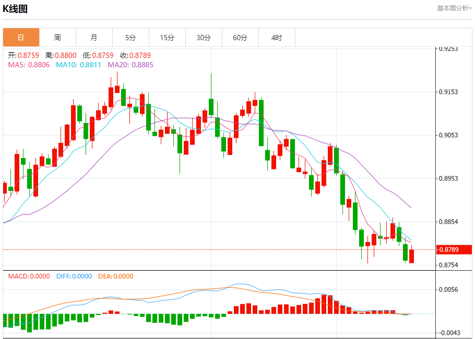475x339 pixels.
Task: Click the 0.9053 price axis label
Action: pos(448,135)
